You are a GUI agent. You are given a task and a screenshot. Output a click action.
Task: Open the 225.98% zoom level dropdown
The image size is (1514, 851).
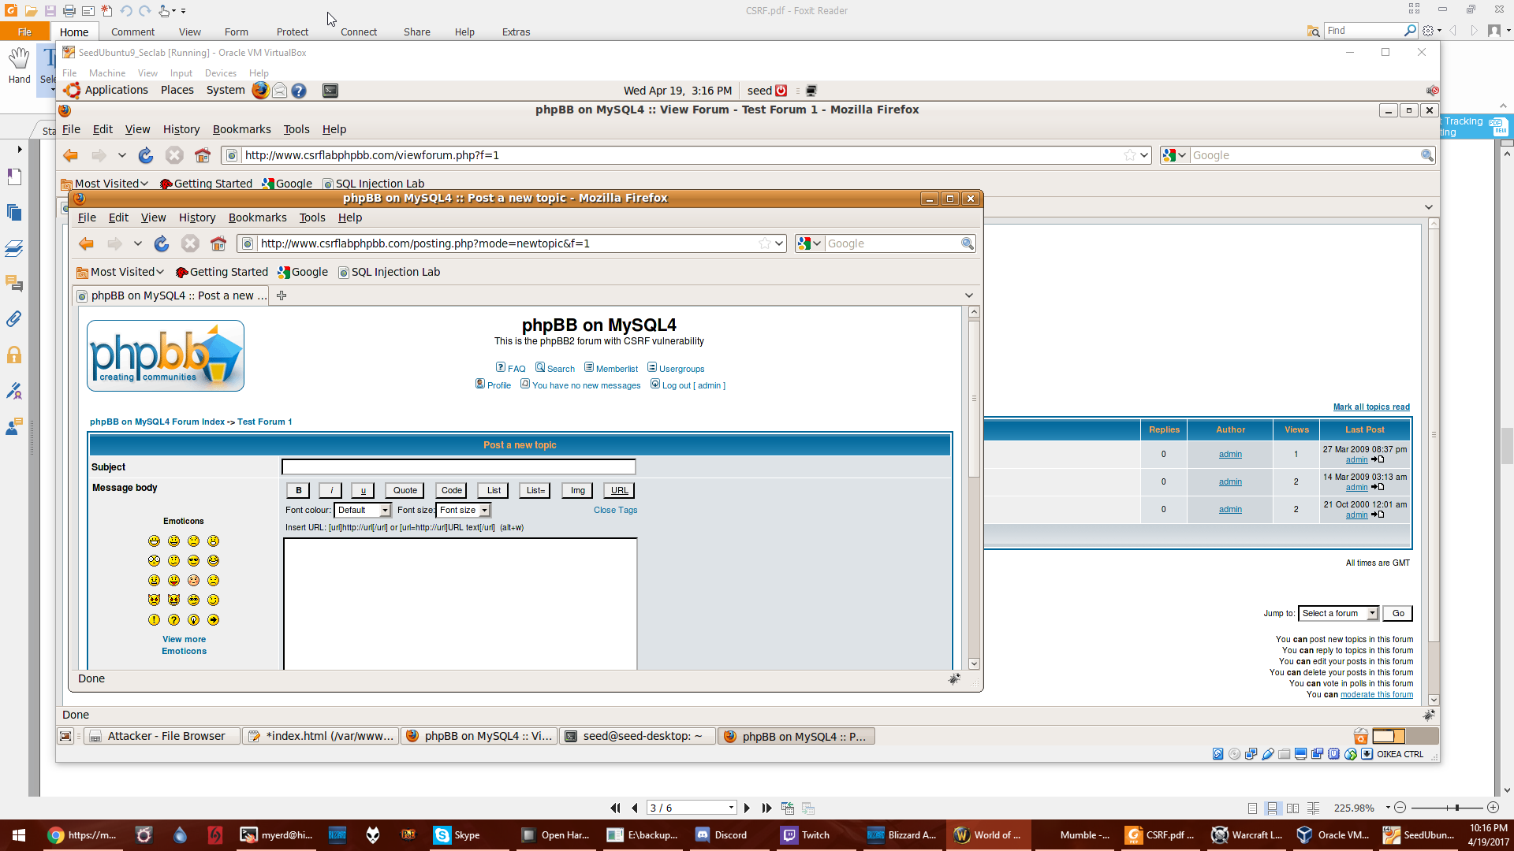tap(1388, 808)
